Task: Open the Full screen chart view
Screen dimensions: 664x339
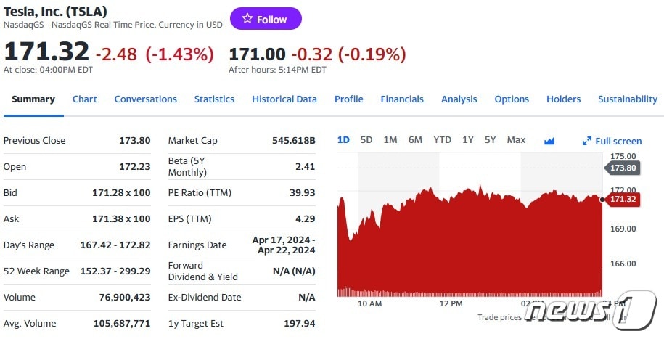Action: pyautogui.click(x=612, y=141)
